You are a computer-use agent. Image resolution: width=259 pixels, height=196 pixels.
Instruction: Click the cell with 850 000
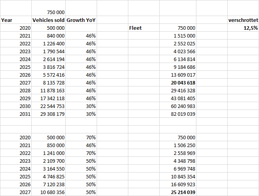48,145
